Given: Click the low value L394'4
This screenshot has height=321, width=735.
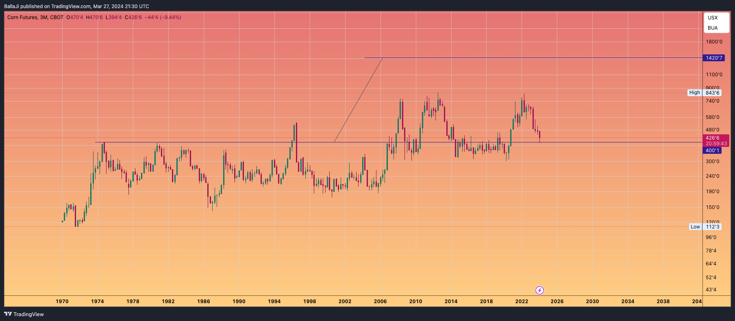Looking at the screenshot, I should (x=113, y=17).
